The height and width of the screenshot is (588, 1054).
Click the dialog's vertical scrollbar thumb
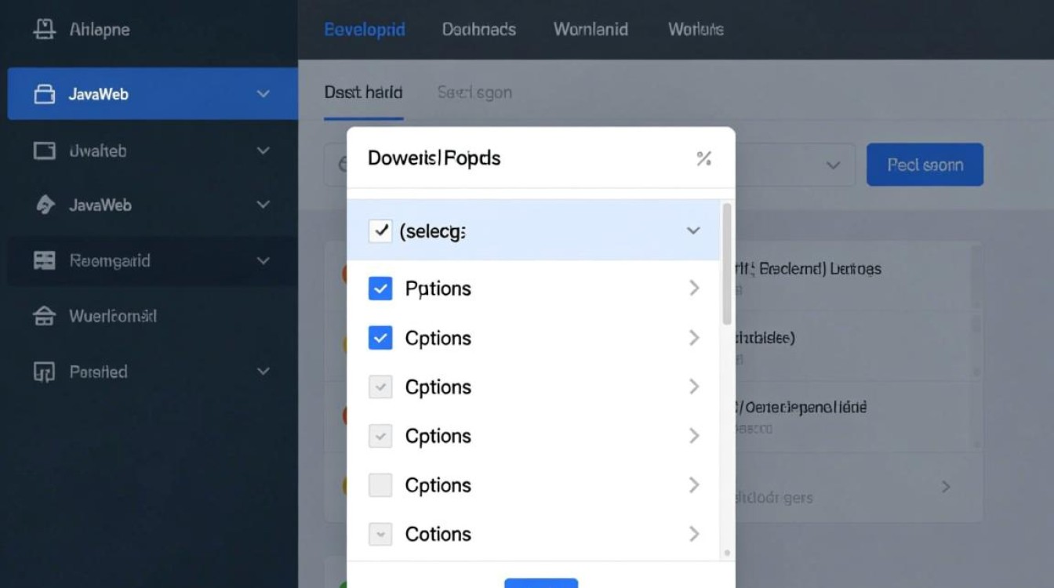point(727,263)
